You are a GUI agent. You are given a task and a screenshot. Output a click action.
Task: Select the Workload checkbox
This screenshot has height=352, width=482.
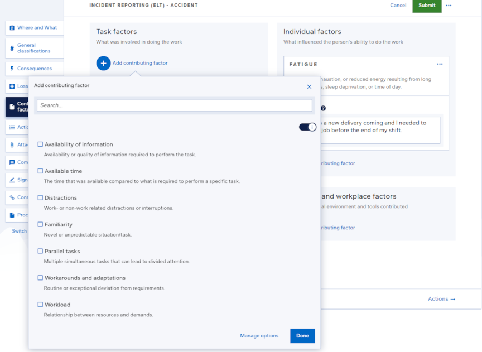(x=40, y=305)
